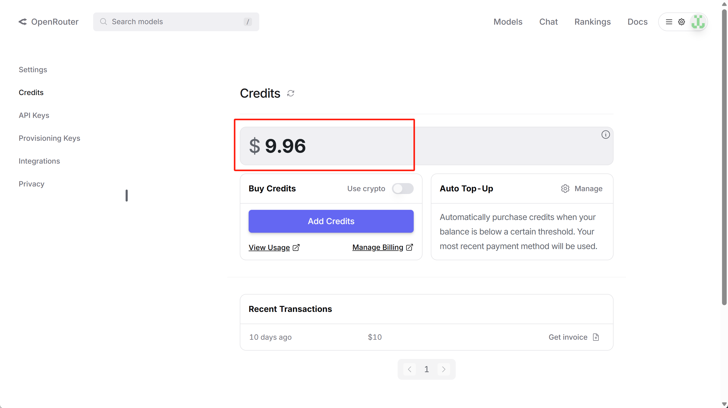Select Privacy in the sidebar
Viewport: 728px width, 408px height.
[x=32, y=184]
